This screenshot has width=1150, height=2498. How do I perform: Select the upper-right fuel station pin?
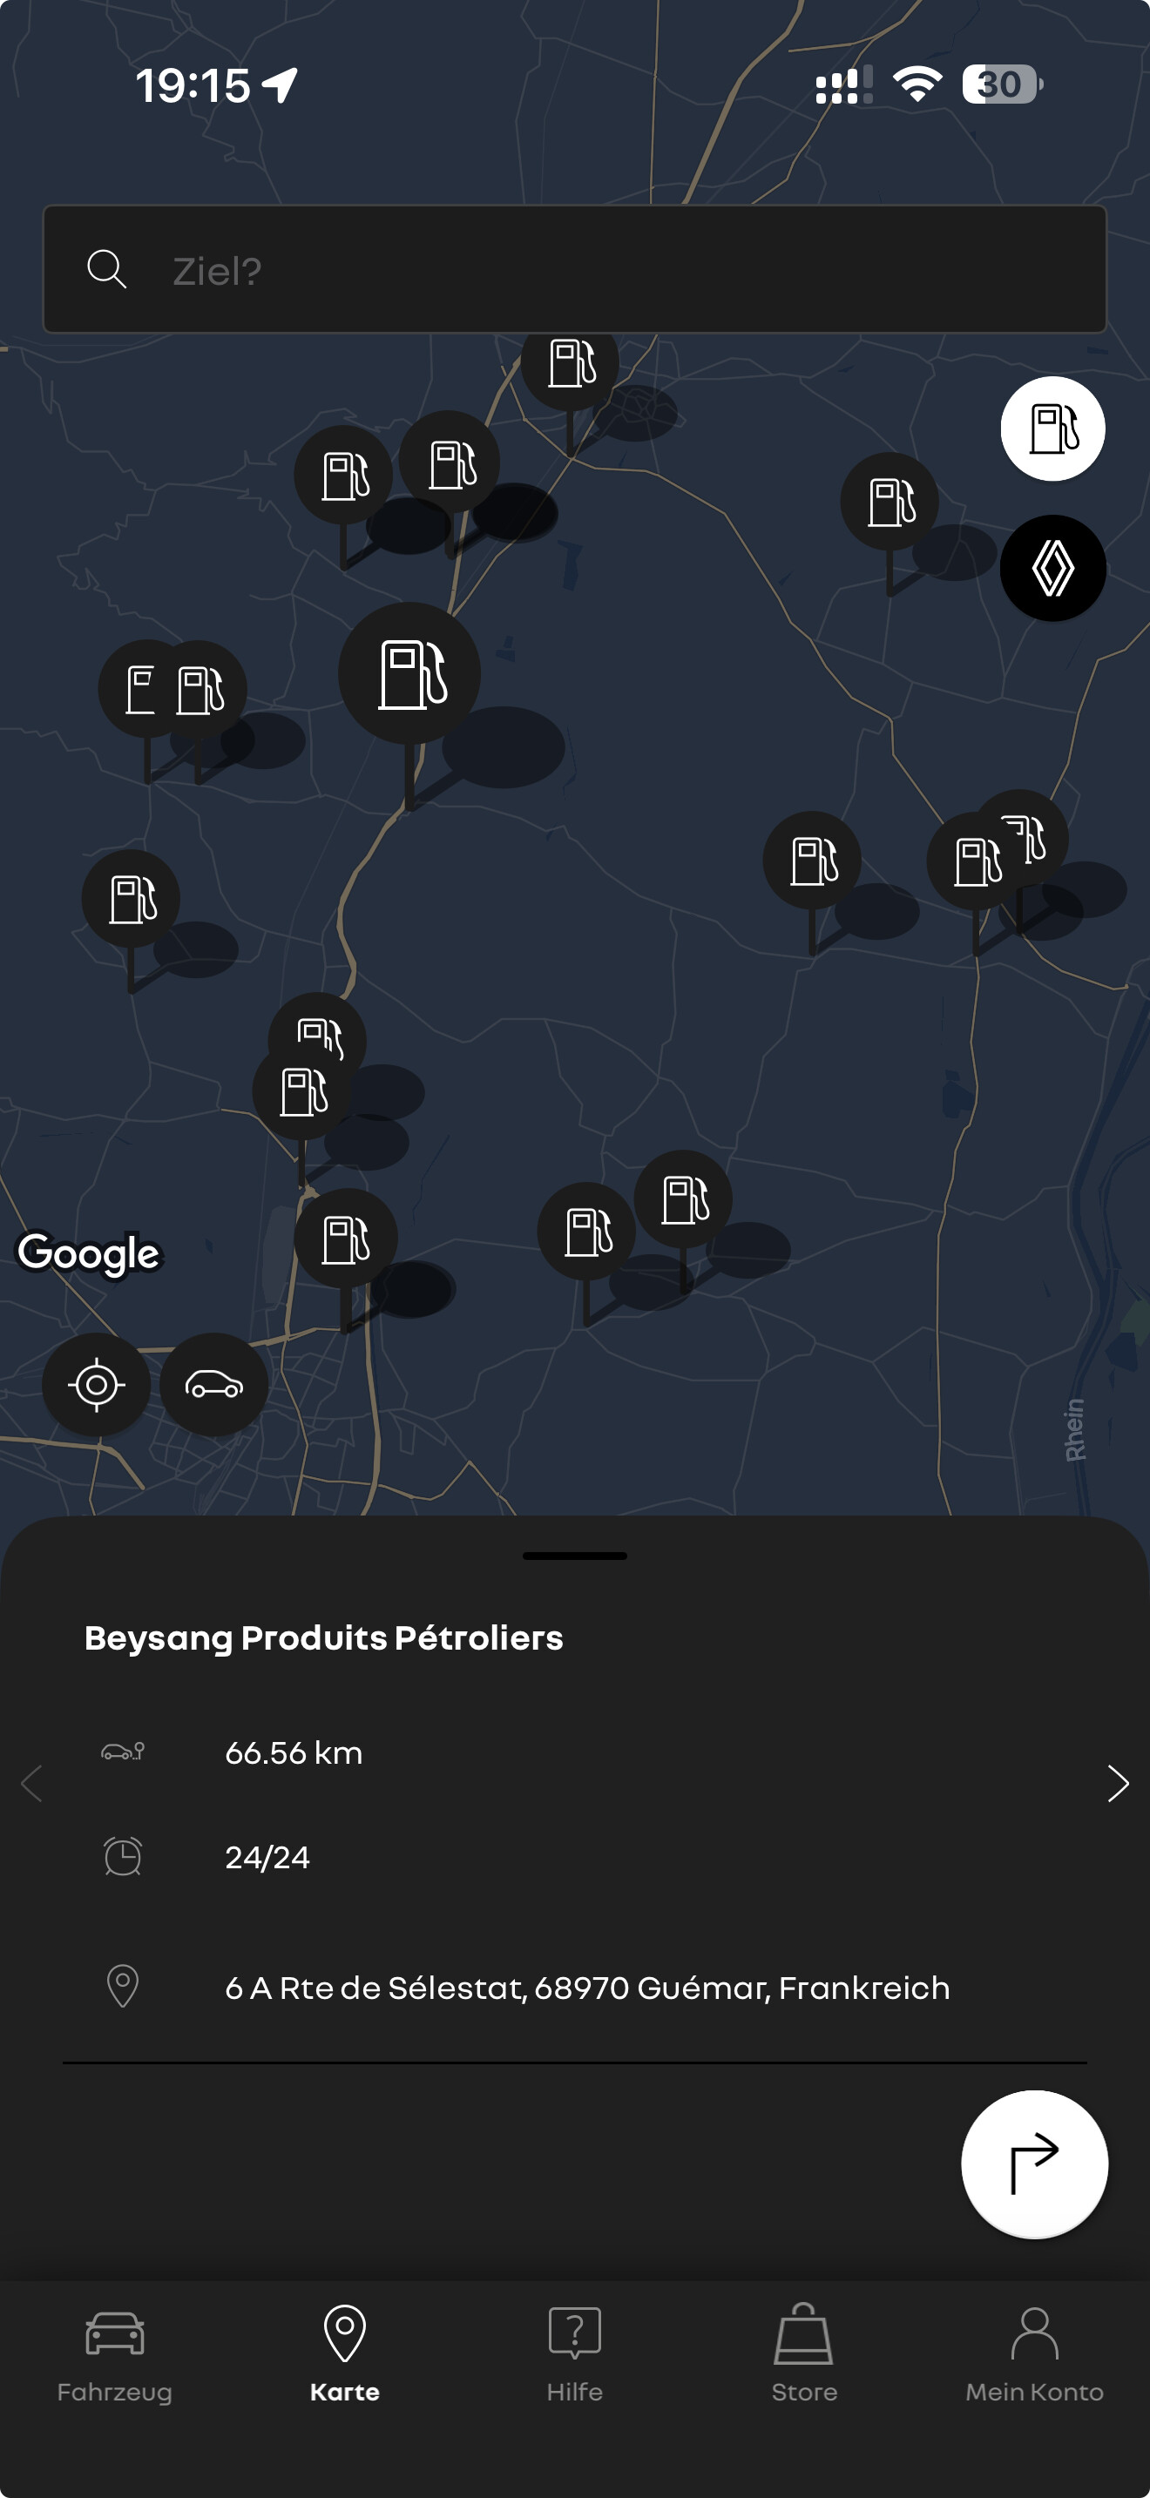point(890,502)
